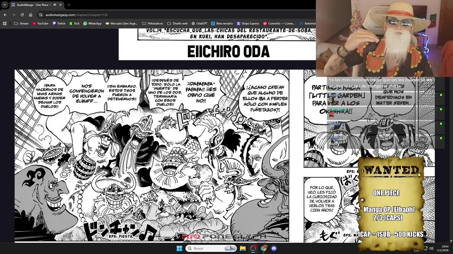The width and height of the screenshot is (453, 254).
Task: Switch to OBS Studio on the taskbar
Action: click(x=253, y=248)
